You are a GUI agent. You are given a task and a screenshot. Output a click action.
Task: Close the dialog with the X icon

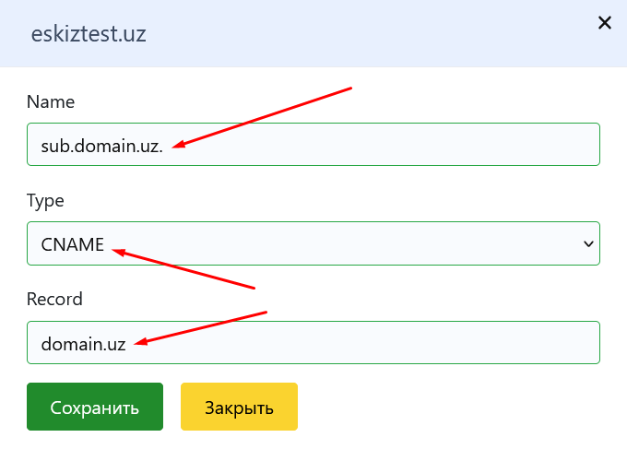point(605,23)
